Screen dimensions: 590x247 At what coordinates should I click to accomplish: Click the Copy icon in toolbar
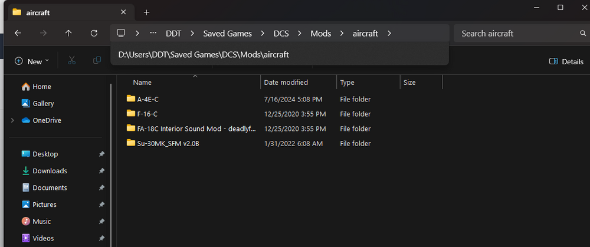tap(97, 61)
